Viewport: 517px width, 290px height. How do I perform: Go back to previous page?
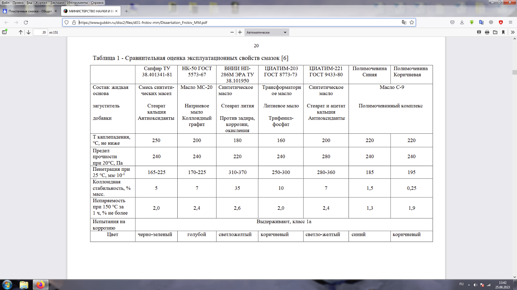coord(6,23)
